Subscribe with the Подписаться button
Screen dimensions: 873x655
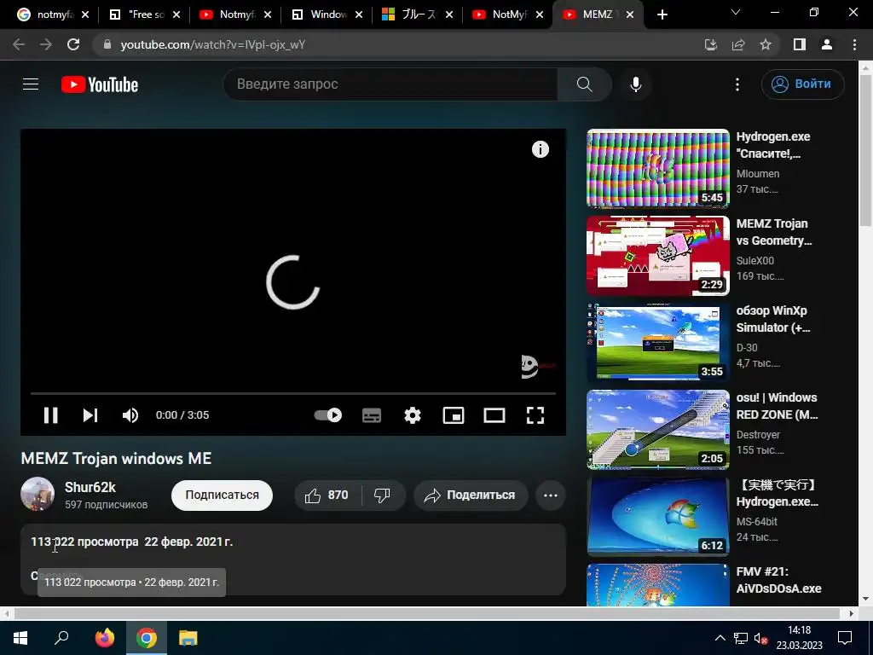[223, 496]
